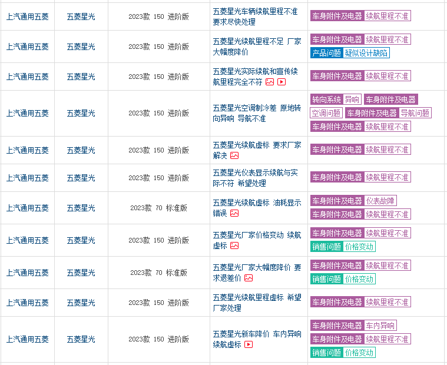
Task: Click 车内异响 tag
Action: (x=380, y=326)
